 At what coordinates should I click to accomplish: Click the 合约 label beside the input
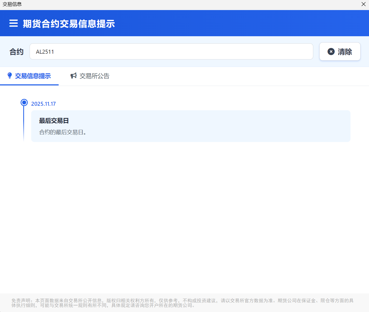16,52
